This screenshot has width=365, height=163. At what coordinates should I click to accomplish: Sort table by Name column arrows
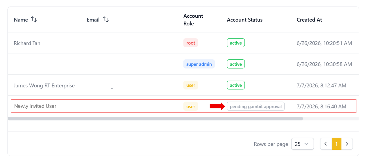pyautogui.click(x=34, y=20)
